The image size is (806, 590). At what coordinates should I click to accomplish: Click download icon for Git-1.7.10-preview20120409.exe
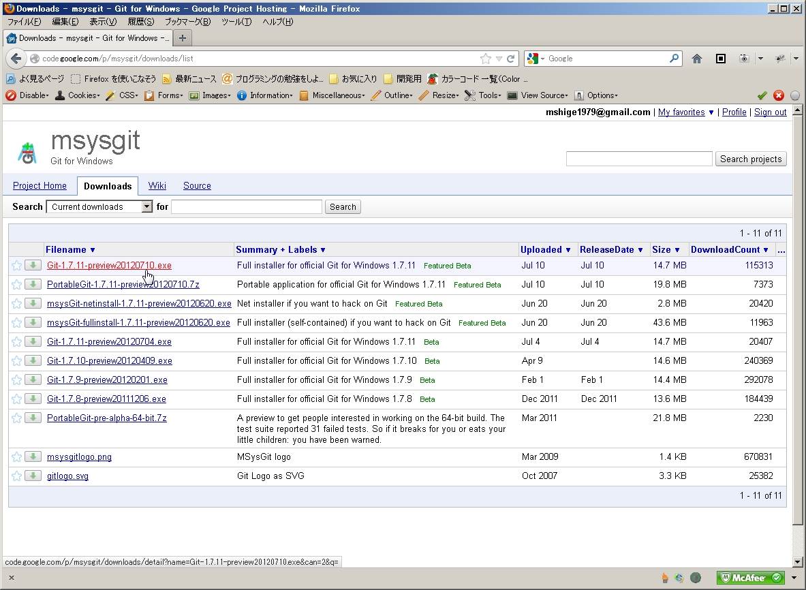pyautogui.click(x=33, y=360)
